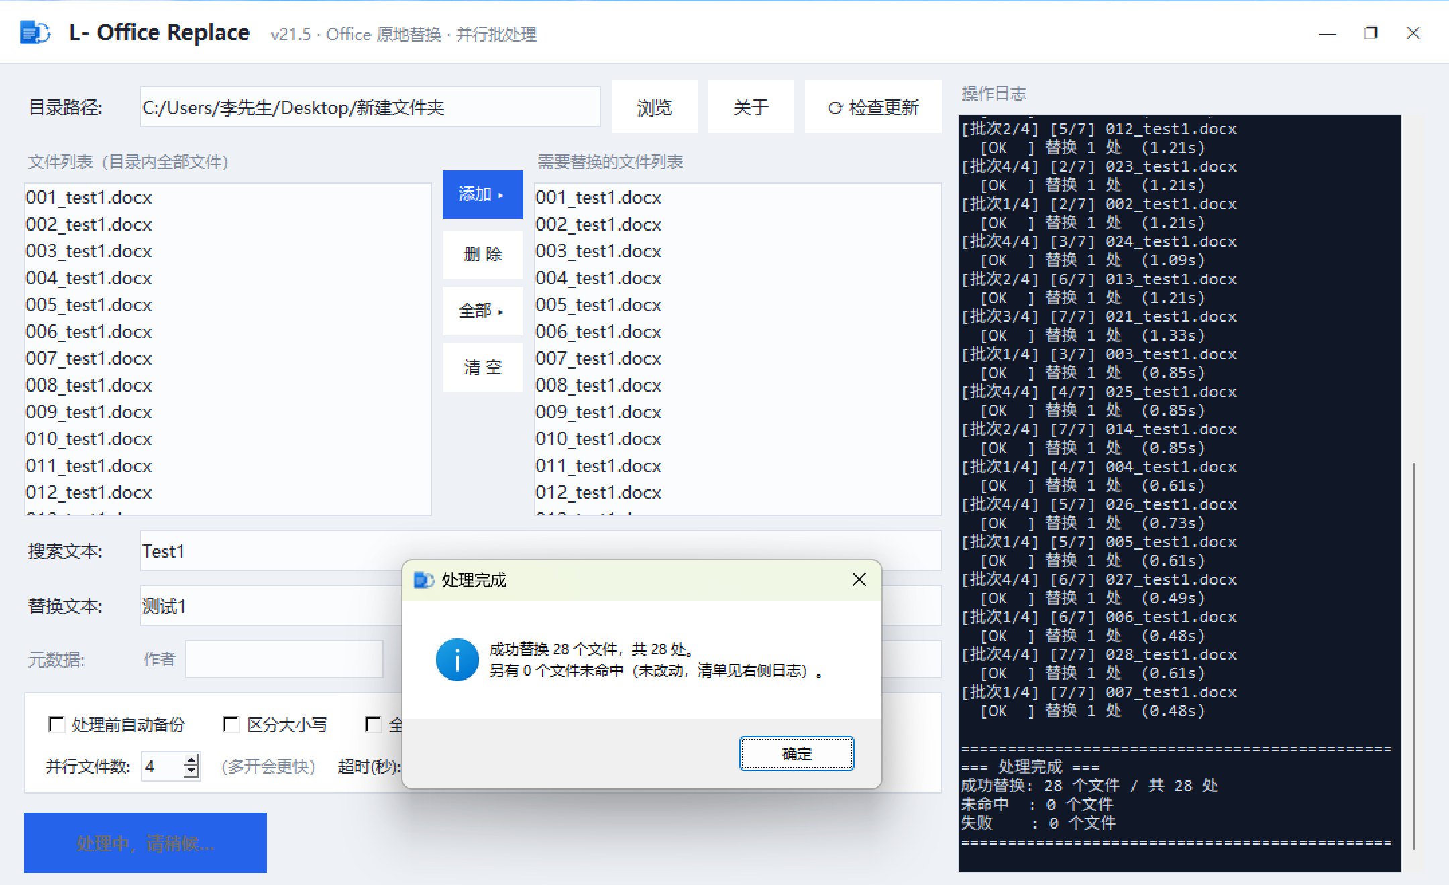Click the 浏览 browse button
The width and height of the screenshot is (1449, 885).
(655, 107)
